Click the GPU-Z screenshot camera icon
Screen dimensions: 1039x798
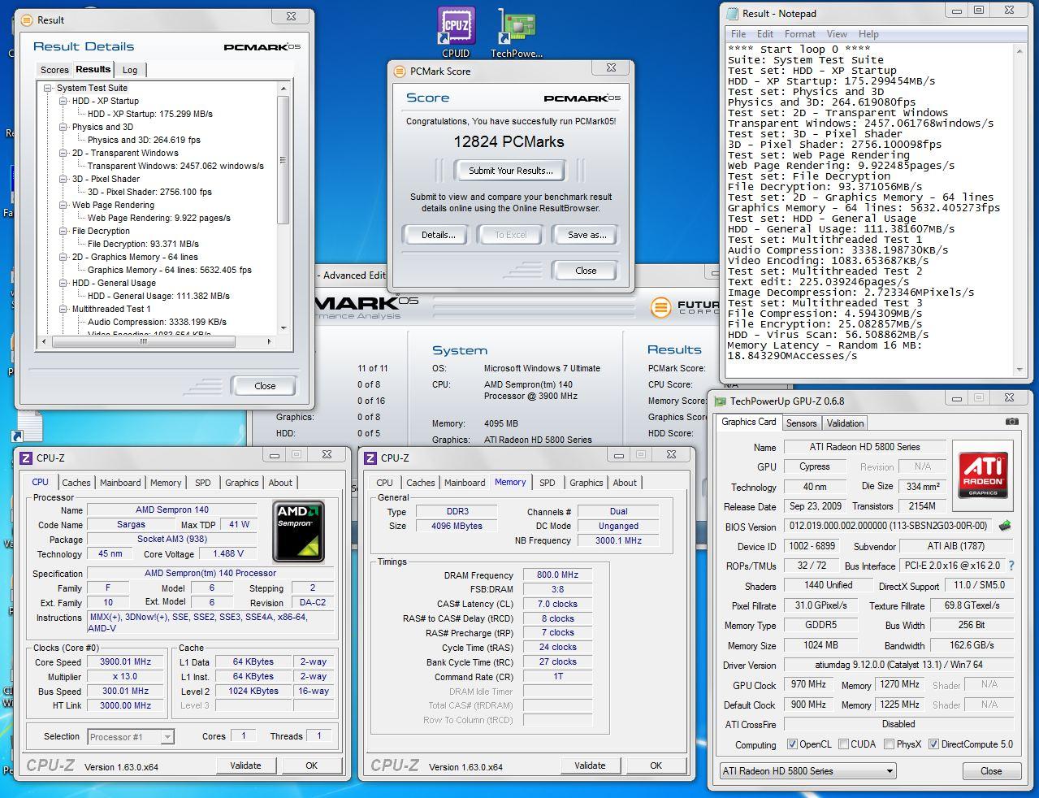tap(1011, 422)
